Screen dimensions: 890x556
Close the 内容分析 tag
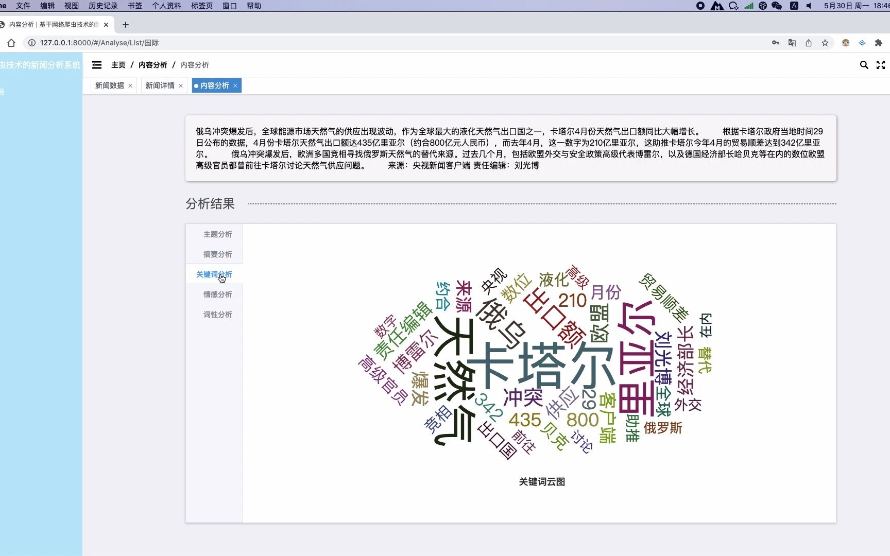[x=235, y=86]
